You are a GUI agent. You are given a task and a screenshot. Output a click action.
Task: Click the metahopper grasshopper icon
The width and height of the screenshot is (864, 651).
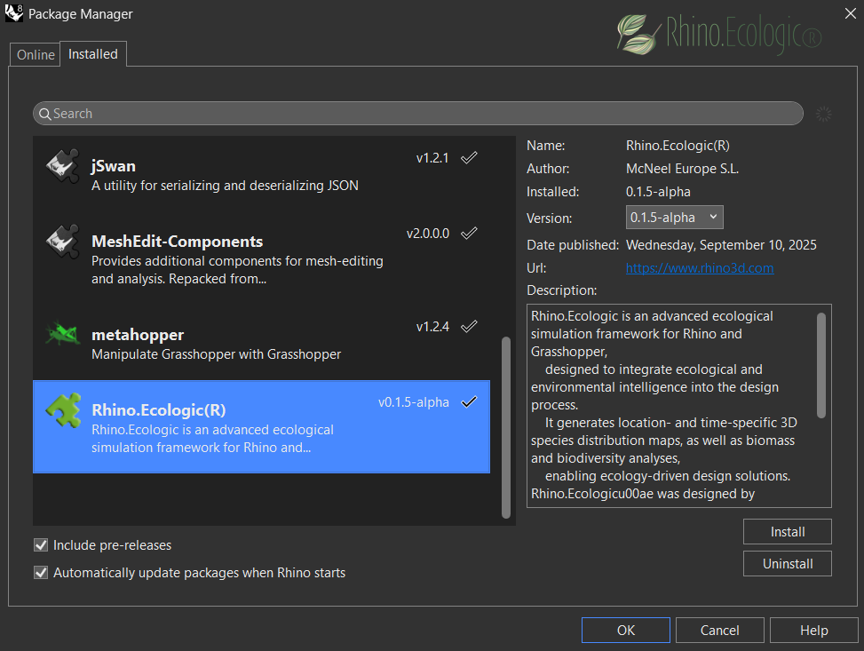(x=63, y=334)
